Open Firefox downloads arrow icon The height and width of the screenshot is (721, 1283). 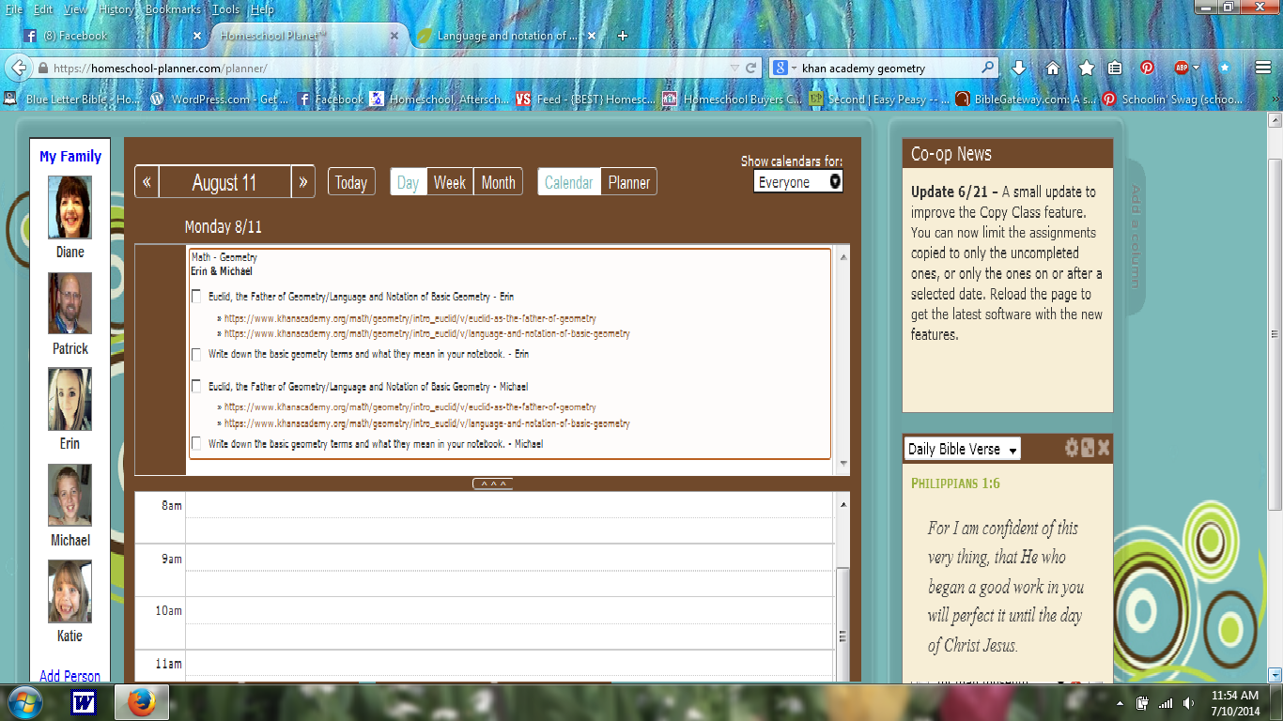point(1018,68)
